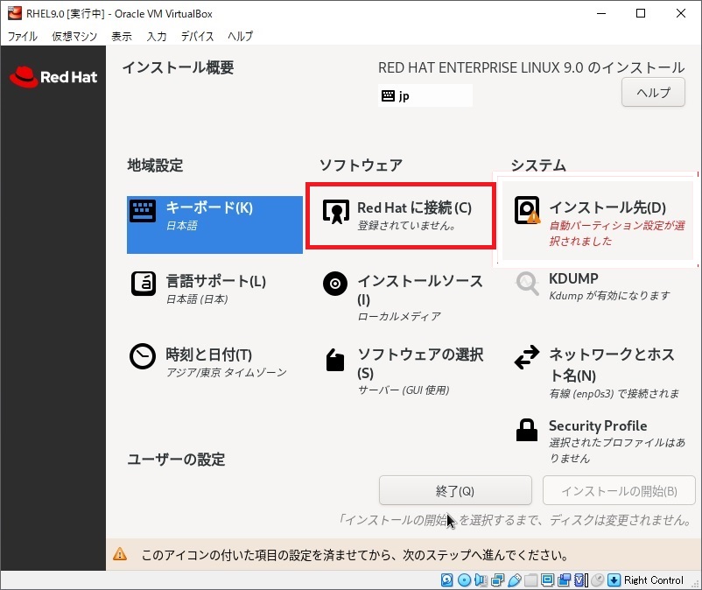This screenshot has width=702, height=590.
Task: Click the インストールの開始(B) button
Action: click(x=619, y=490)
